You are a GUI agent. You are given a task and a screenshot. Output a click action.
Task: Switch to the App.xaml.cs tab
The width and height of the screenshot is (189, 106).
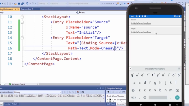[x=26, y=9]
